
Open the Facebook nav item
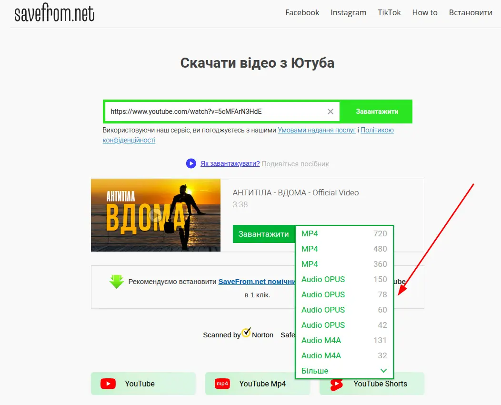coord(302,13)
